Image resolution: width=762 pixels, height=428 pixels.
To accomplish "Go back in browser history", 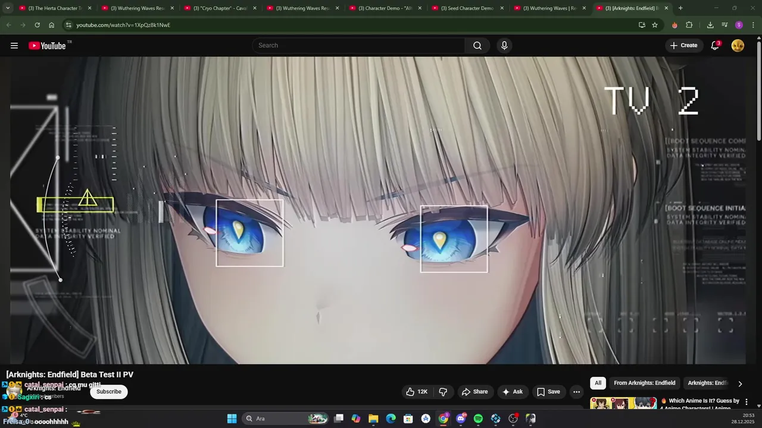I will tap(8, 25).
